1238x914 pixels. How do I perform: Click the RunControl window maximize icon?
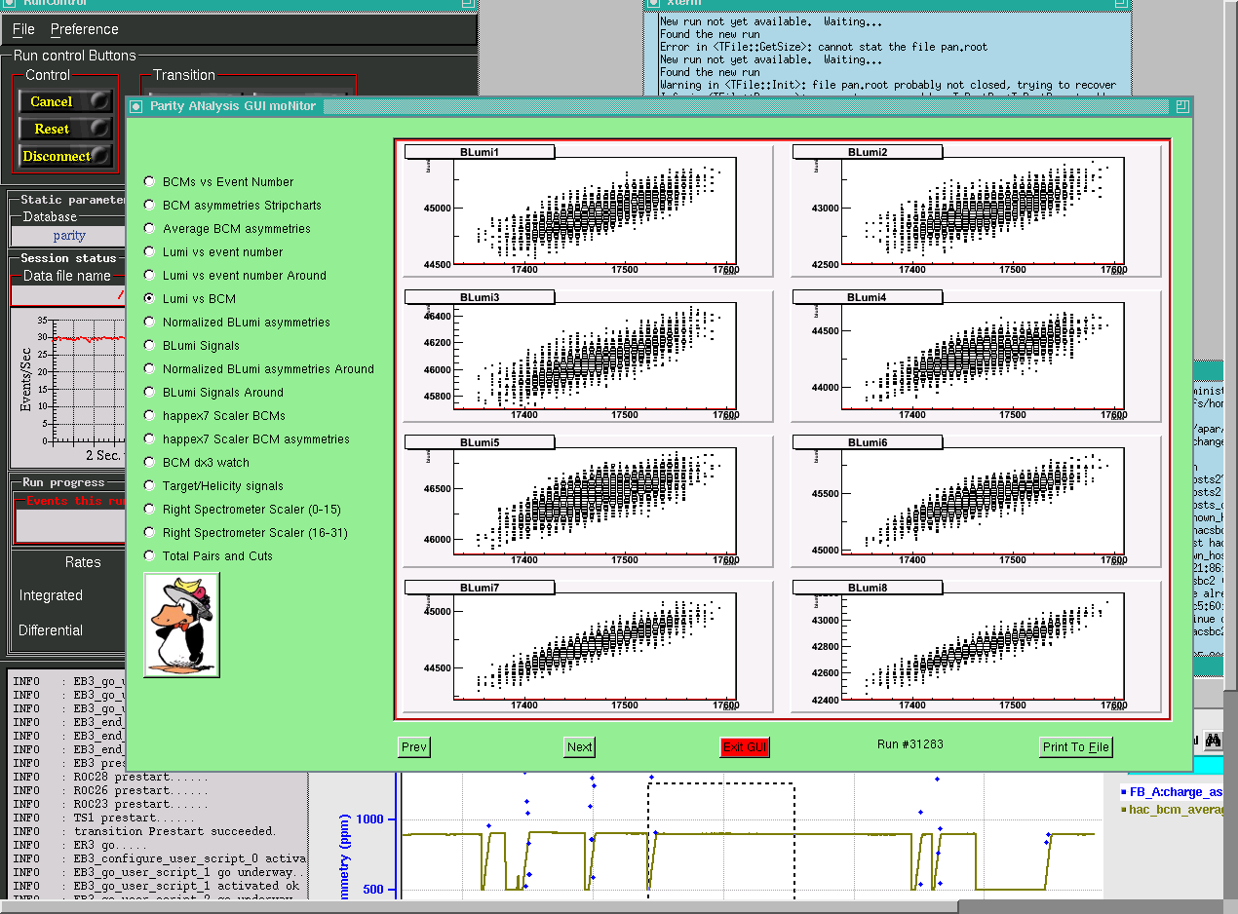(469, 3)
